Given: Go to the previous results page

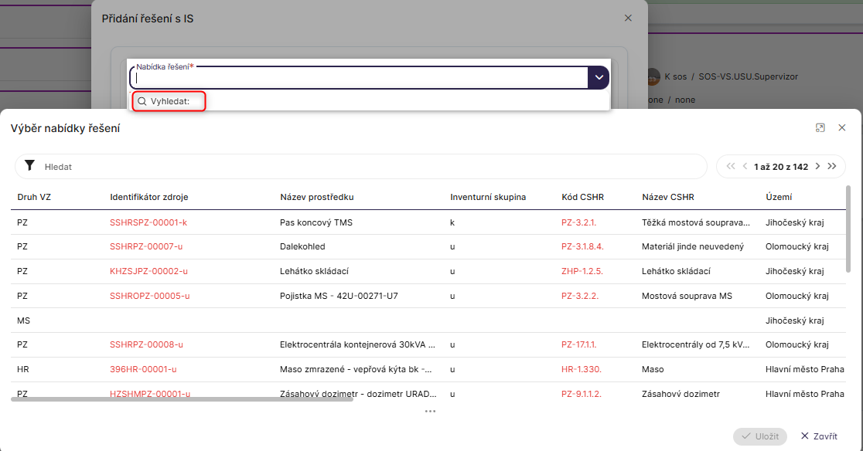Looking at the screenshot, I should tap(745, 167).
